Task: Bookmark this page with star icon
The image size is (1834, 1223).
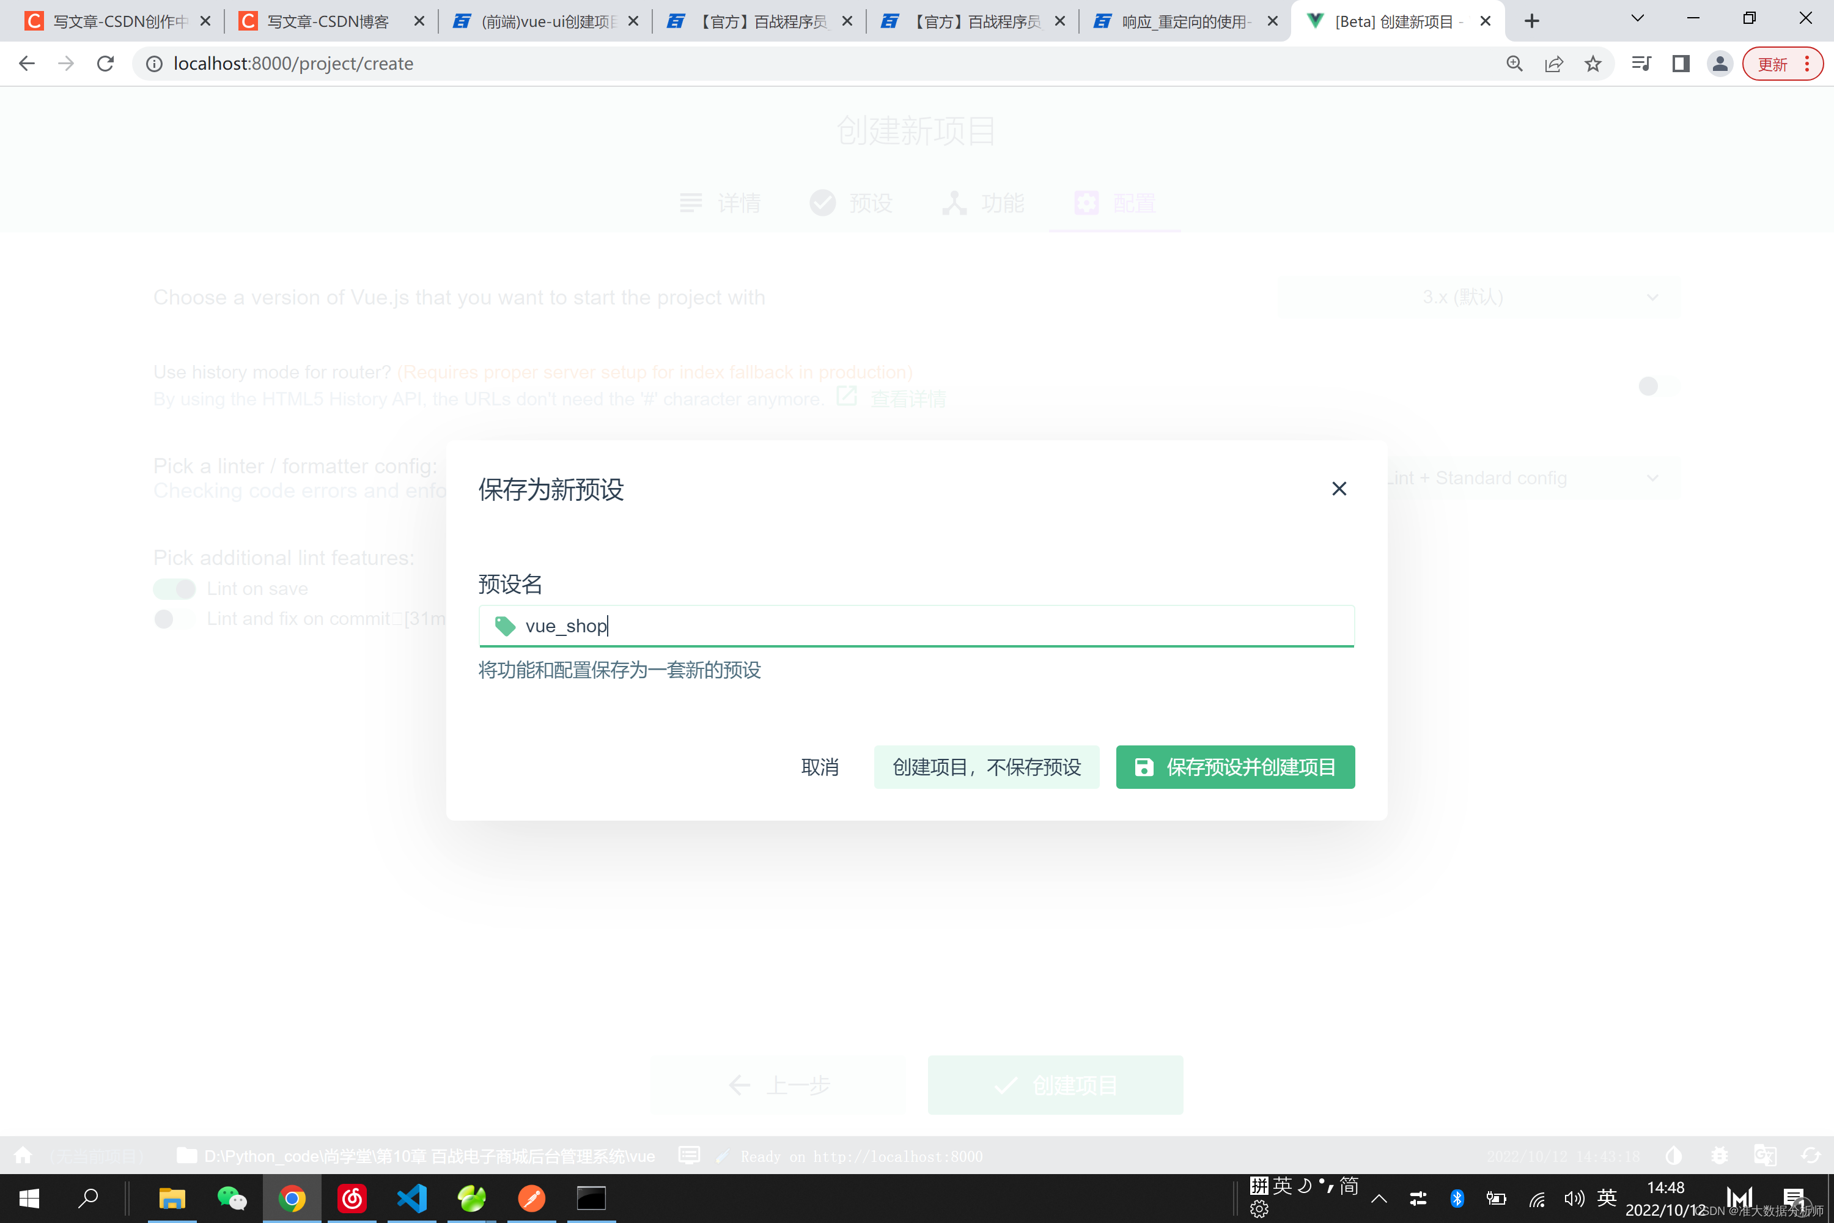Action: click(1593, 64)
